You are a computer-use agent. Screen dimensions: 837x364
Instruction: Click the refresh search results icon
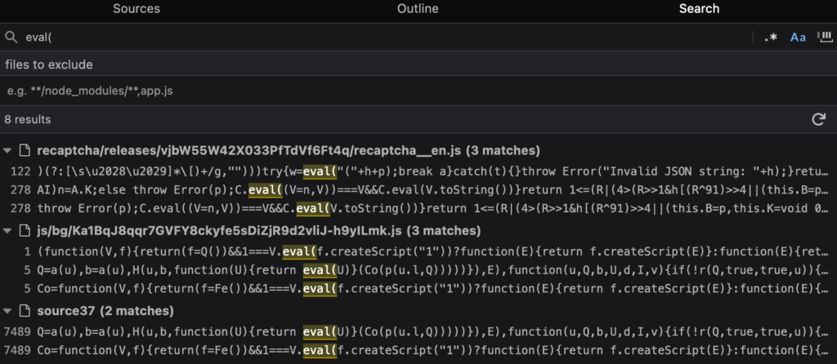tap(818, 119)
